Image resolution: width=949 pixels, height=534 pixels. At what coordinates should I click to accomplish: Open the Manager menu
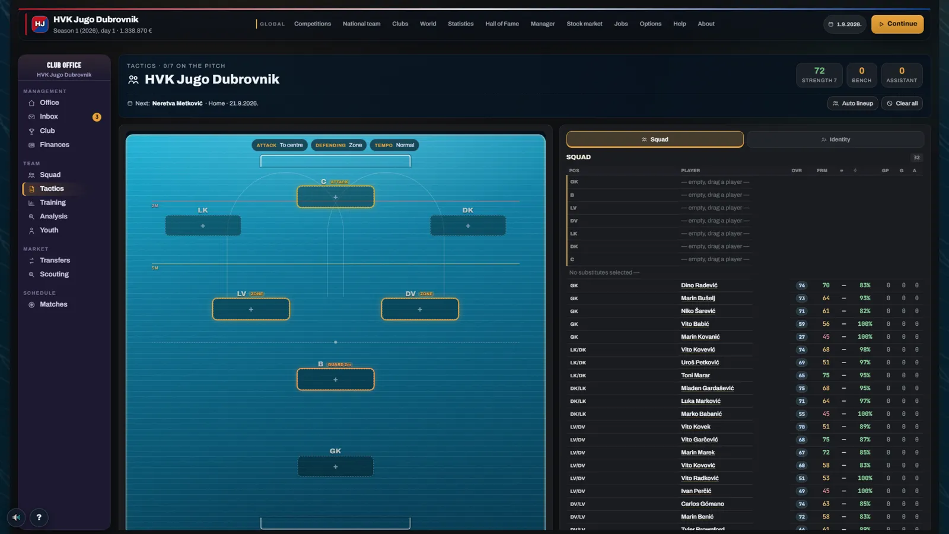tap(543, 24)
